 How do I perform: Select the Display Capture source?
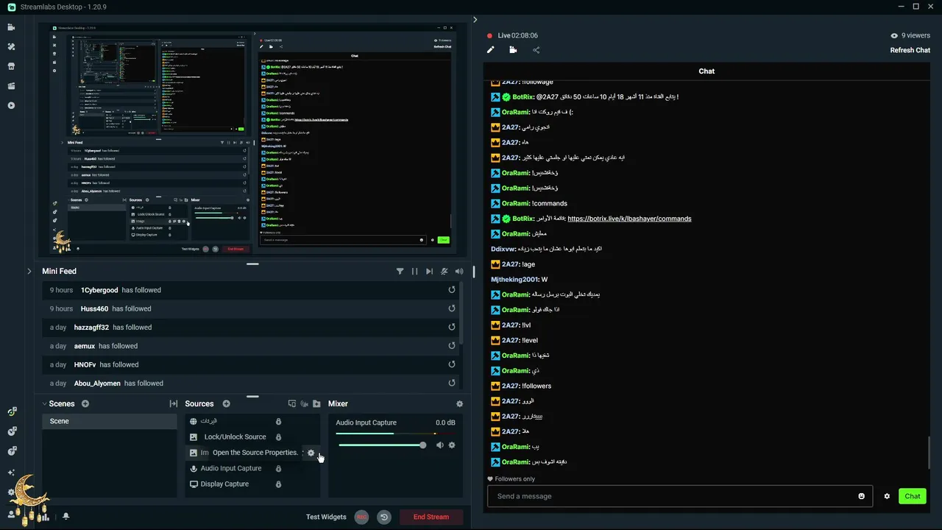click(x=224, y=484)
